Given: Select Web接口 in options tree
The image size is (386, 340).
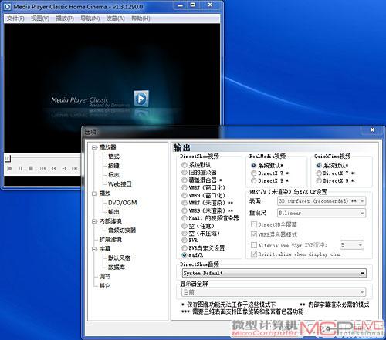Looking at the screenshot, I should [x=120, y=184].
